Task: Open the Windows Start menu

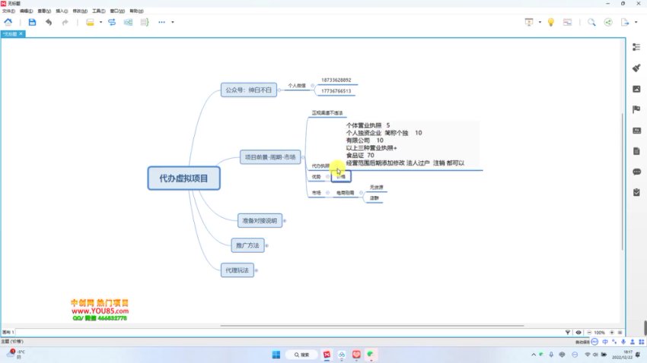Action: coord(276,355)
